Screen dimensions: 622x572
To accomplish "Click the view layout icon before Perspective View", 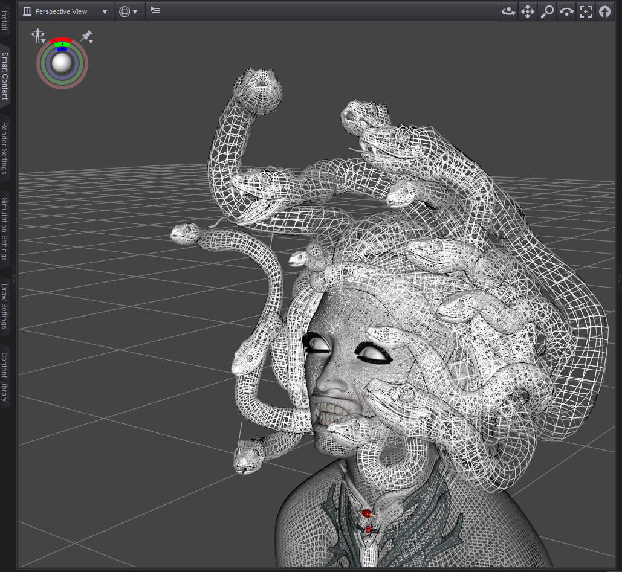I will coord(27,11).
